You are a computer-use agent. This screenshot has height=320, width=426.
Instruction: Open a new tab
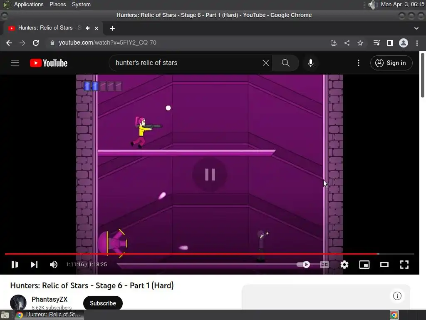click(112, 28)
